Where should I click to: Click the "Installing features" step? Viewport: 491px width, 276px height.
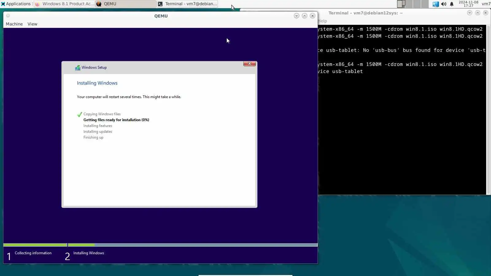[x=98, y=126]
